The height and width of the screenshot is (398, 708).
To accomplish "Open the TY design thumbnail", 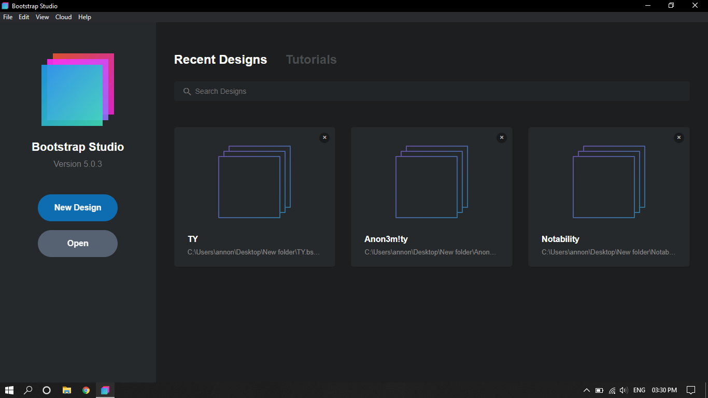I will 254,182.
